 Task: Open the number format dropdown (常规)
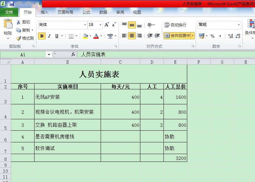(239, 25)
